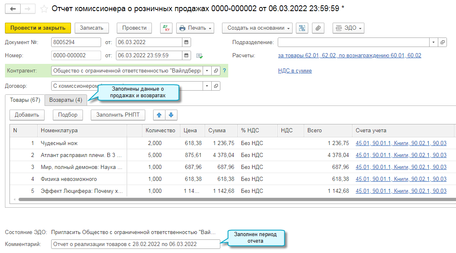Click the Подбор button
The height and width of the screenshot is (253, 456).
tap(68, 115)
